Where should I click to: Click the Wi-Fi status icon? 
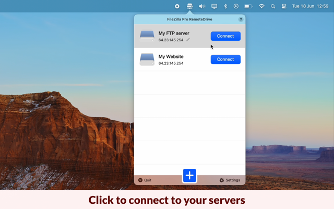coord(261,6)
